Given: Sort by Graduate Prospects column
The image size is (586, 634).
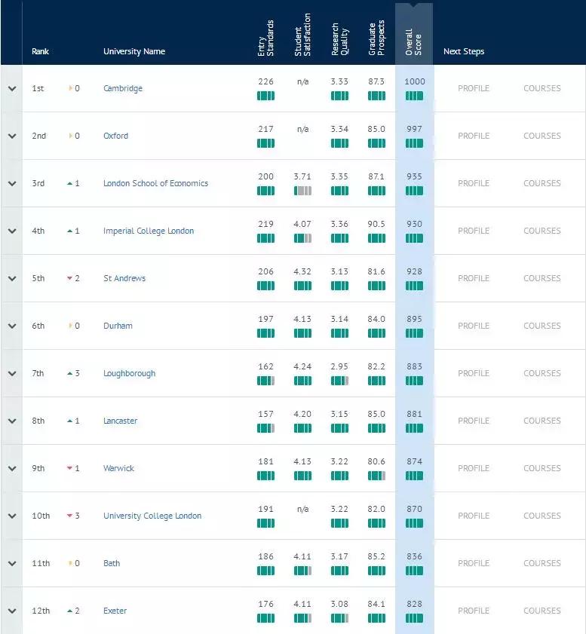Looking at the screenshot, I should (x=376, y=38).
